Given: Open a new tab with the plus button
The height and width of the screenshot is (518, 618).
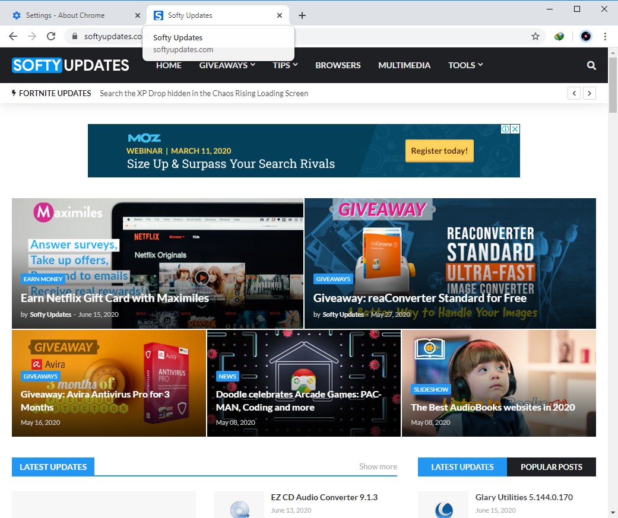Looking at the screenshot, I should [302, 15].
